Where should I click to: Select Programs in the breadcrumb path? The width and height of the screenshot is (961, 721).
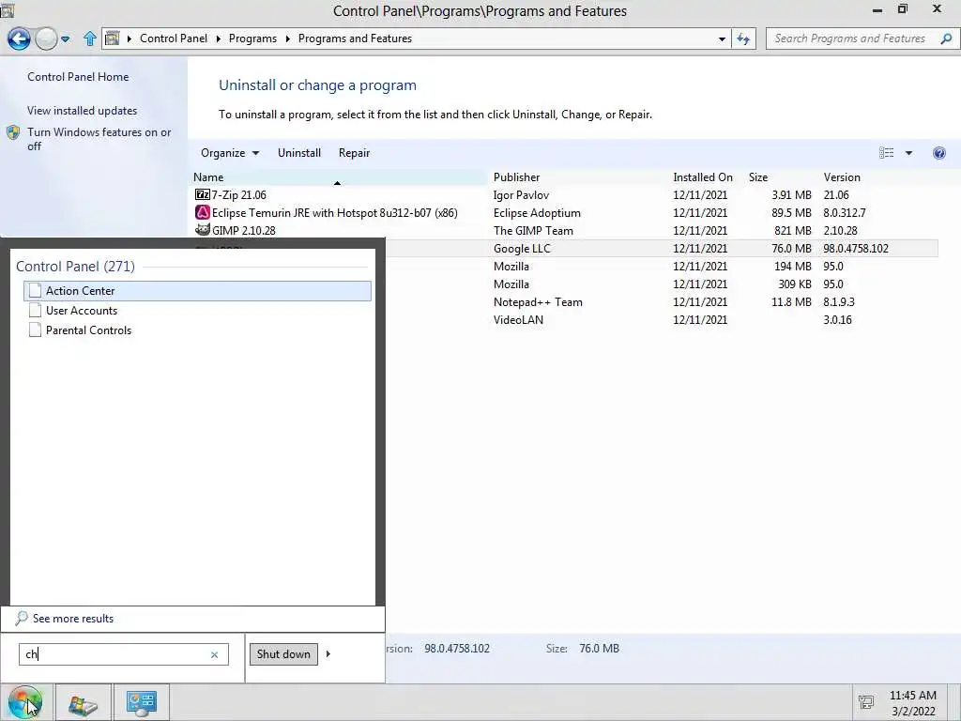pyautogui.click(x=252, y=38)
